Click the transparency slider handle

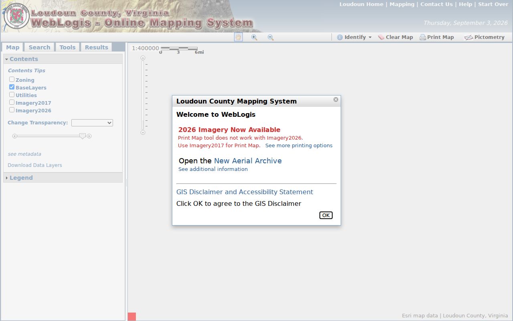point(83,136)
